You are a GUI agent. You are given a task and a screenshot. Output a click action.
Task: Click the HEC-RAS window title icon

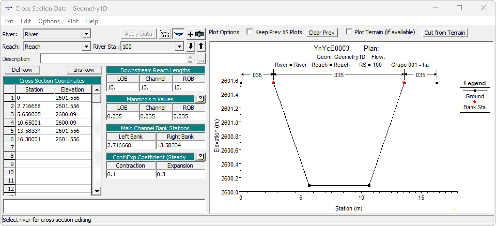(9, 9)
